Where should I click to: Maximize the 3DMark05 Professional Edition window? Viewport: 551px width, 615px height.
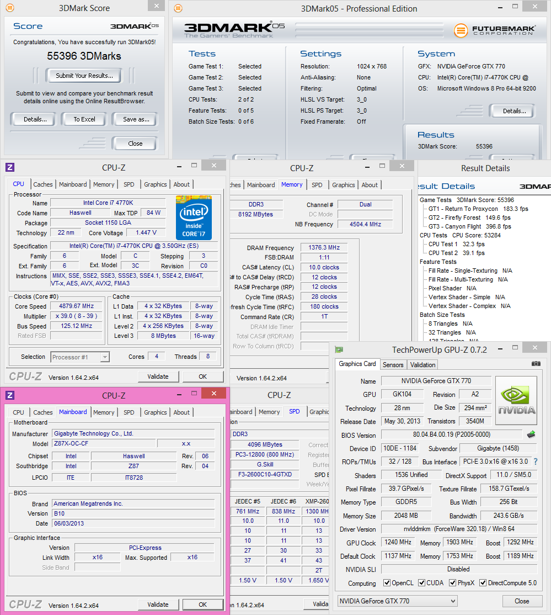pos(515,7)
